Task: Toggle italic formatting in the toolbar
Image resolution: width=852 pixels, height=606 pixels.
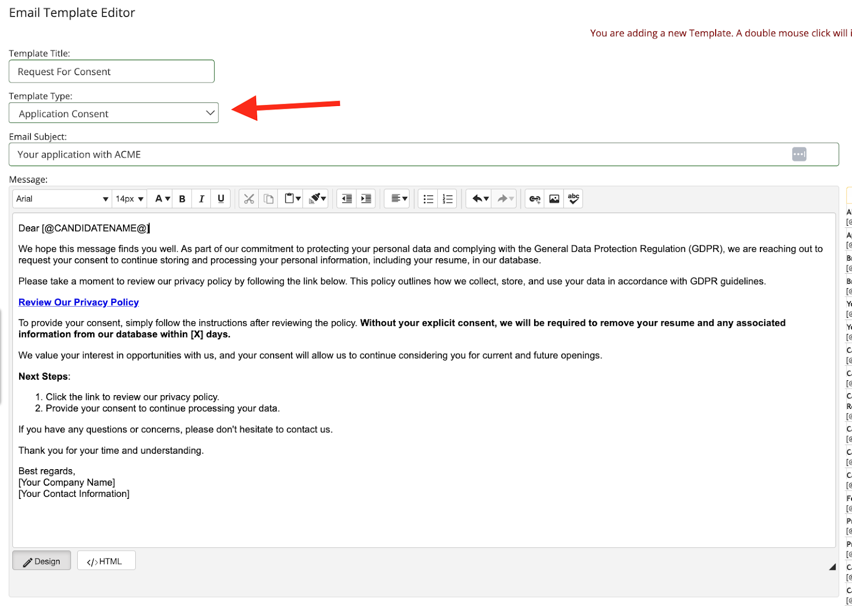Action: 201,199
